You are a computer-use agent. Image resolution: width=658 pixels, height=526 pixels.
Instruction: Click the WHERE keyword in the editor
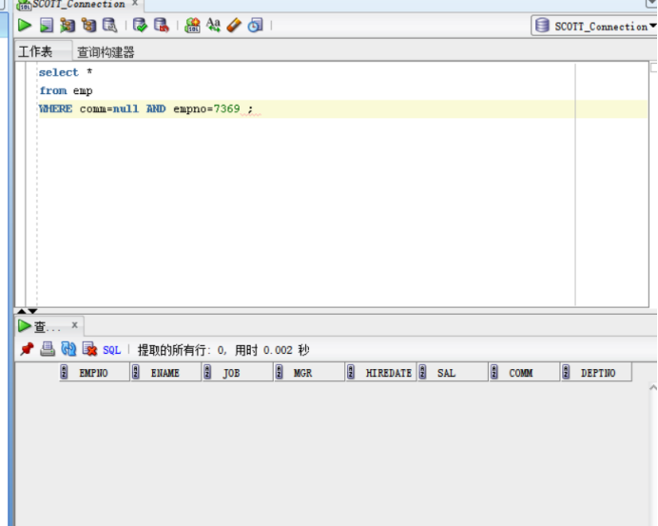coord(55,109)
